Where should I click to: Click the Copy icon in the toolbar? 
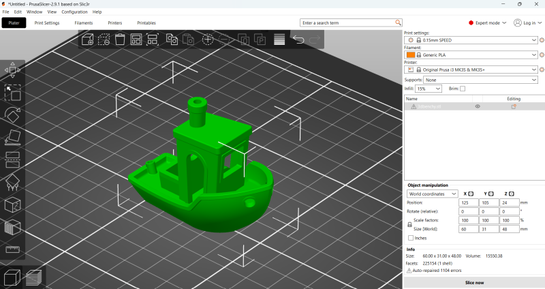tap(172, 40)
